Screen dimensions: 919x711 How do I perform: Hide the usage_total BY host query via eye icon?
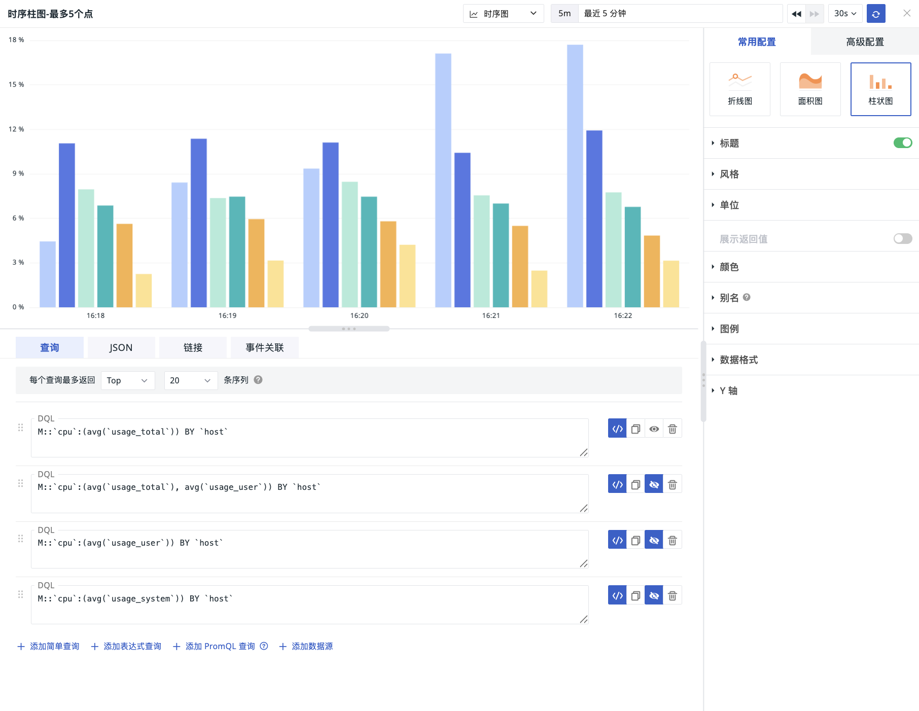pyautogui.click(x=654, y=429)
